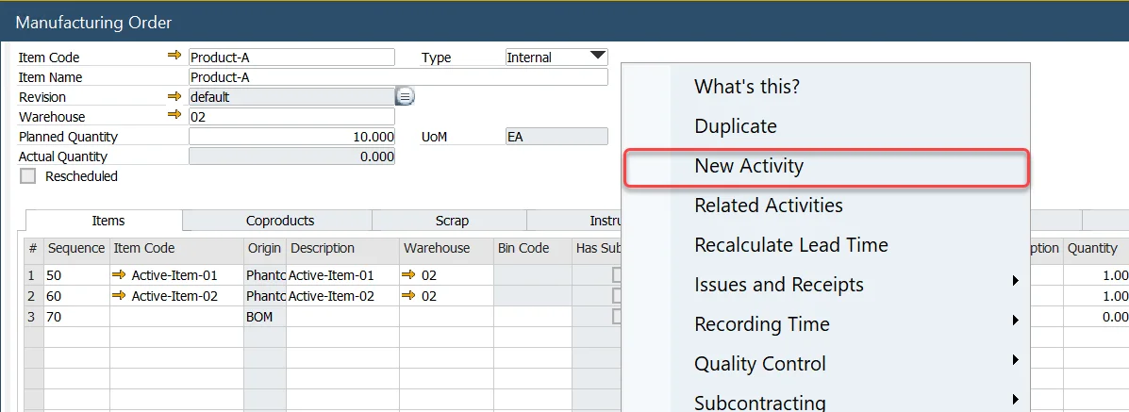Viewport: 1129px width, 412px height.
Task: Click the Revision link arrow icon
Action: point(174,96)
